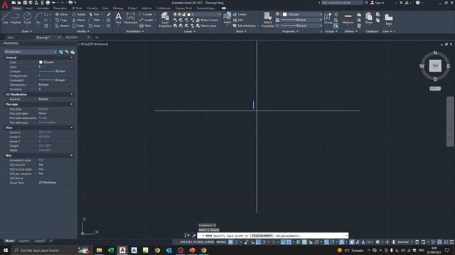Viewport: 455px width, 255px height.
Task: Click the Trim tool
Action: (x=95, y=14)
